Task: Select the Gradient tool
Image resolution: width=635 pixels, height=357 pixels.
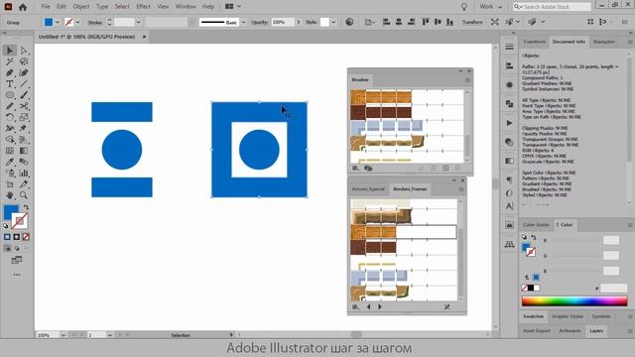Action: coord(24,151)
